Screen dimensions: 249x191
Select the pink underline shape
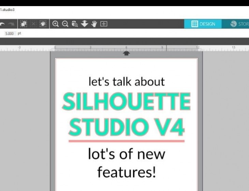coord(127,141)
